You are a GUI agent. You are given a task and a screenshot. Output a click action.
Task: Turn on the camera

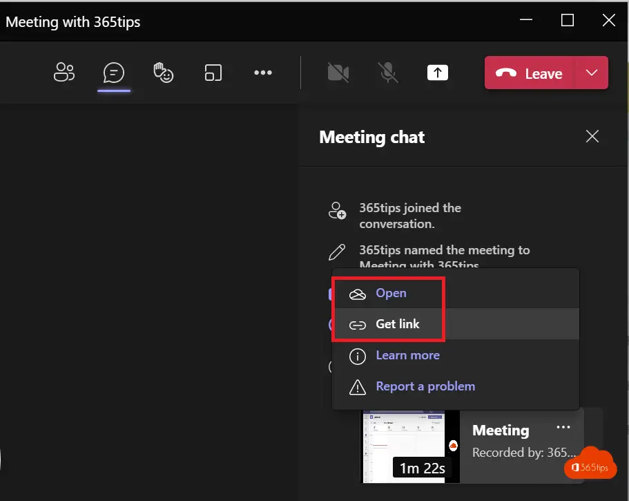click(x=338, y=73)
